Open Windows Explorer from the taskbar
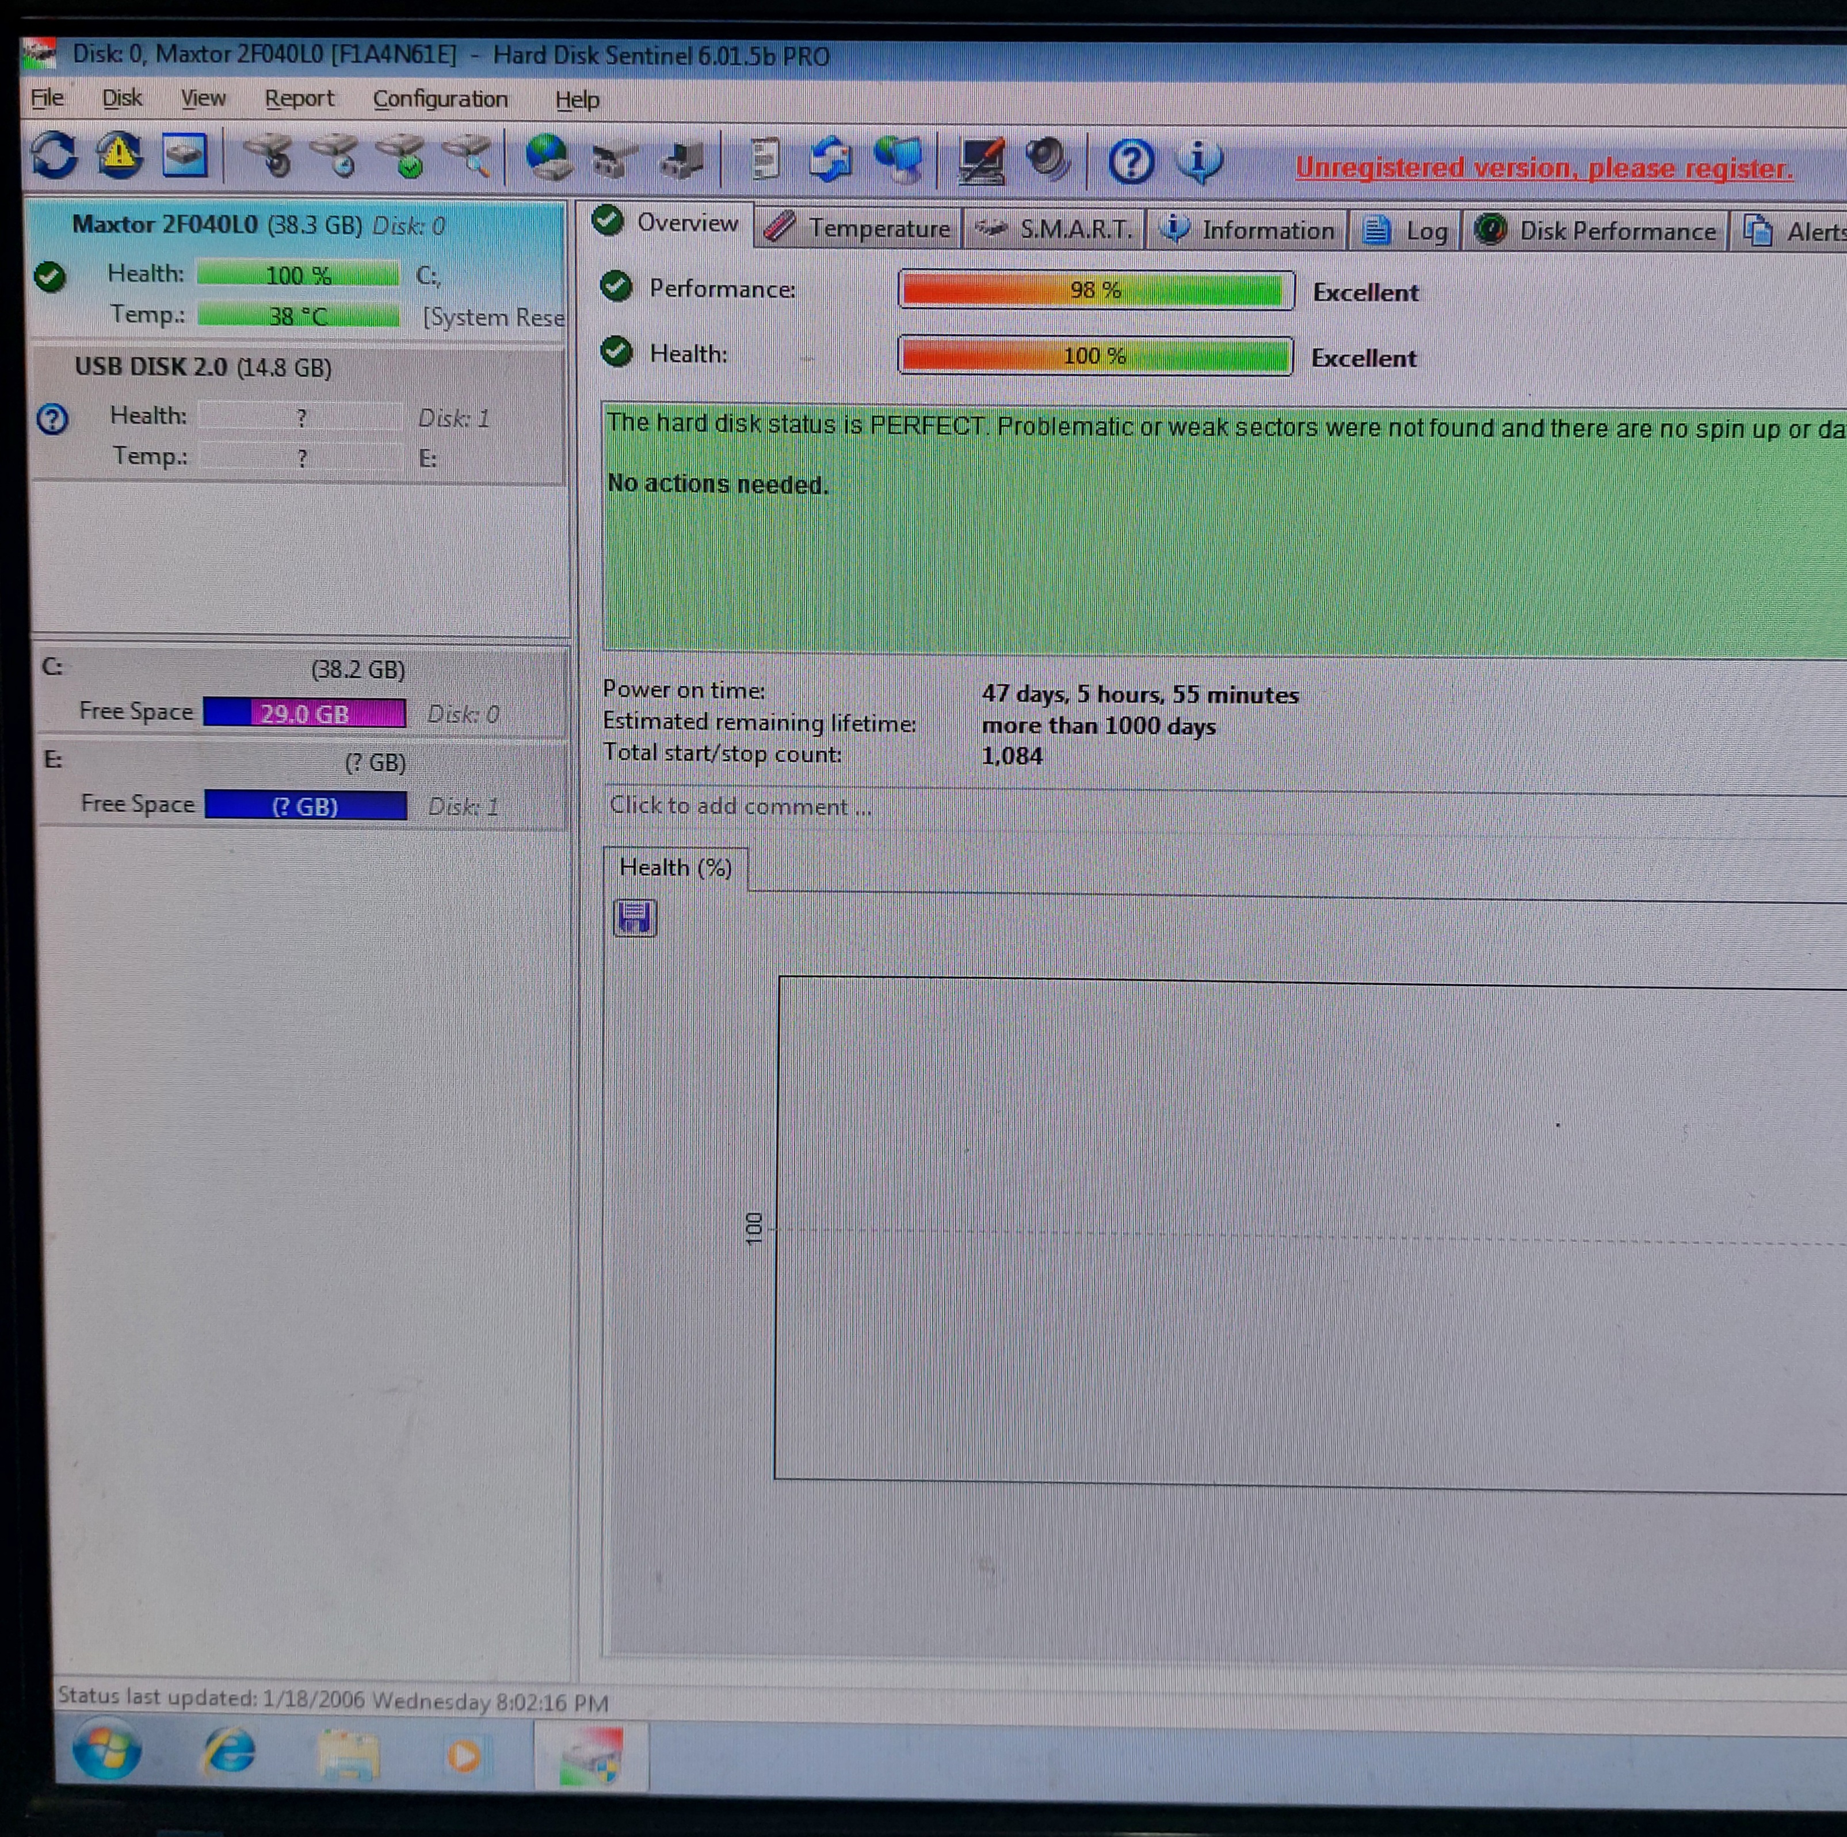 coord(349,1754)
